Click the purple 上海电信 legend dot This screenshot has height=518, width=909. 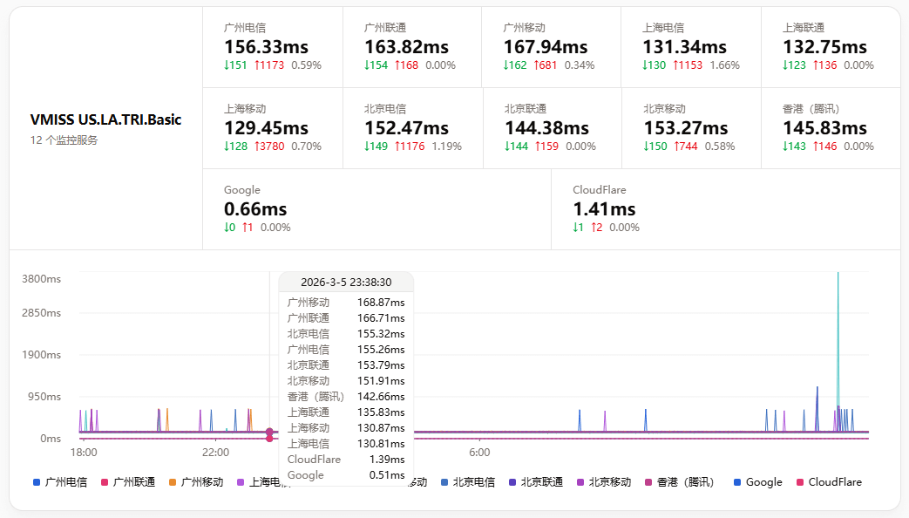241,482
